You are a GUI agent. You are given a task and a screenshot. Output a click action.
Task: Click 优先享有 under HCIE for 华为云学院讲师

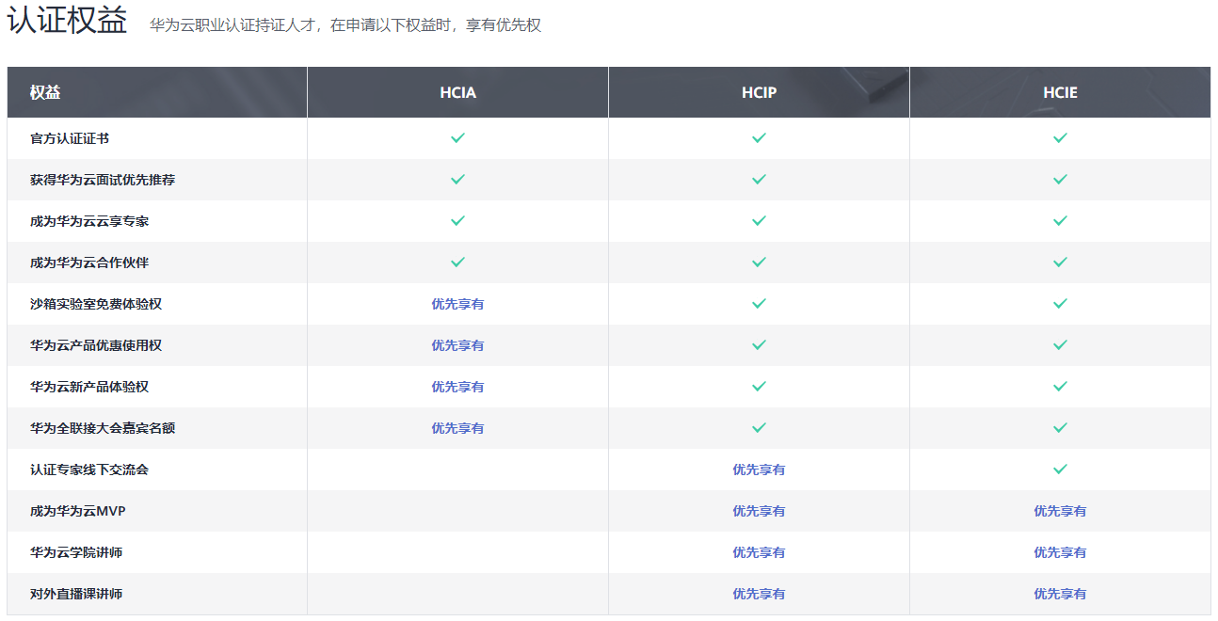coord(1060,552)
